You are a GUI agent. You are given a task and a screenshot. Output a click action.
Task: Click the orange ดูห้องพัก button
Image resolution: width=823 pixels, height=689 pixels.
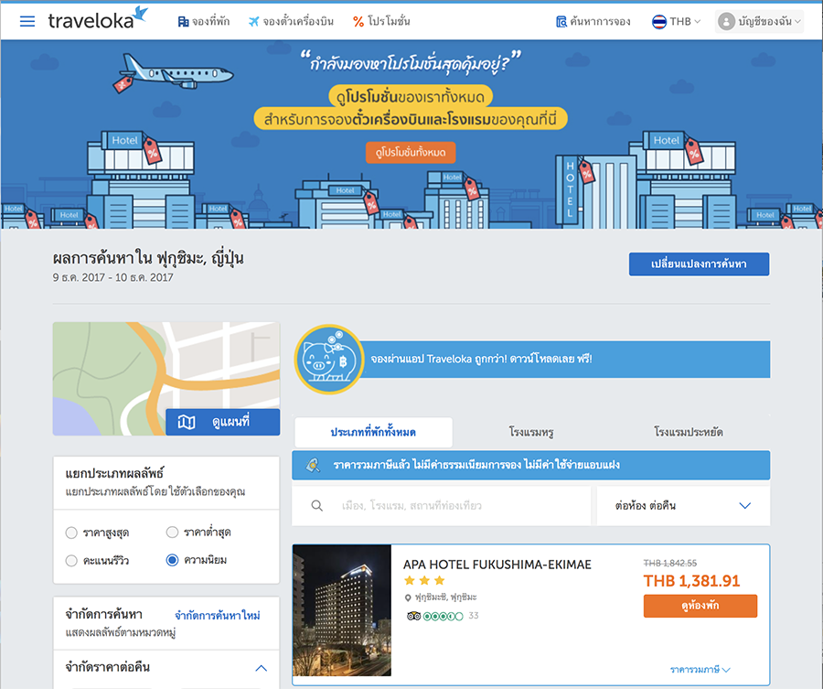[700, 606]
